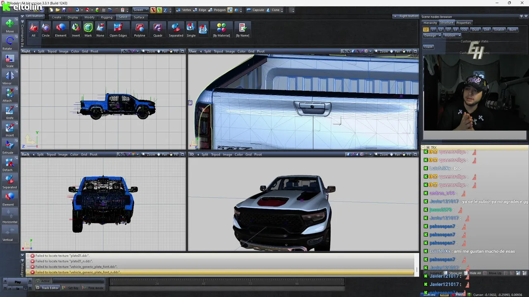Choose Element selection in the ribbon
Screen dimensions: 529x297
pos(61,30)
